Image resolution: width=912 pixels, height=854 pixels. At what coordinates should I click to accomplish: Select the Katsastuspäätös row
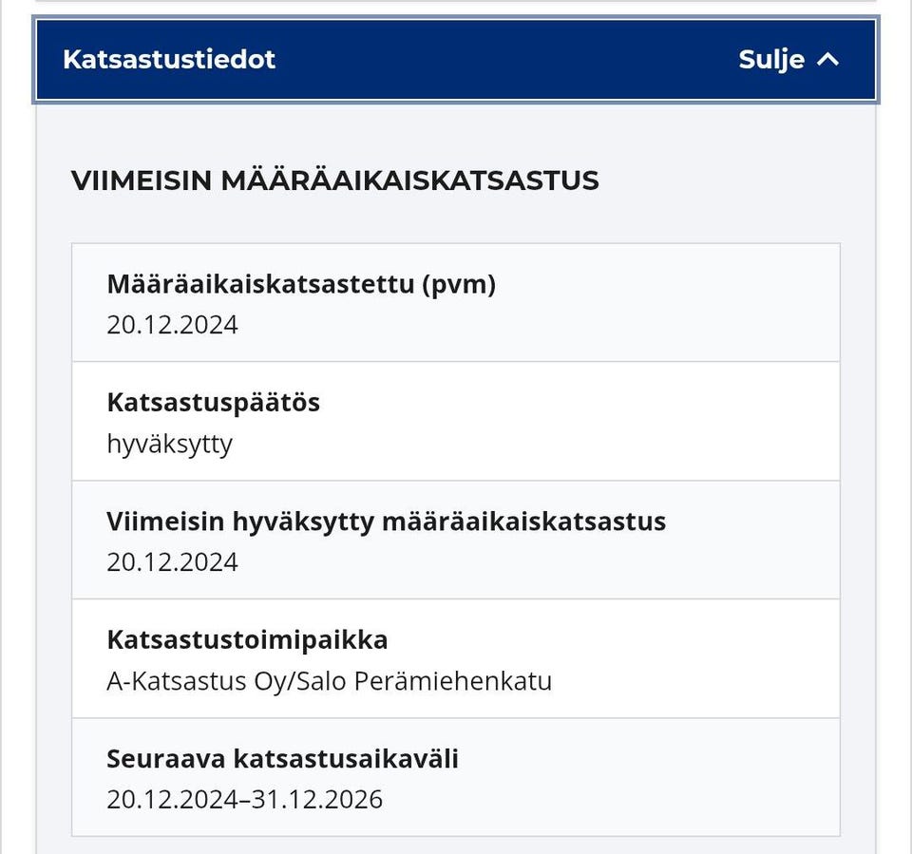pos(456,420)
